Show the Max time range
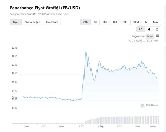 click(155, 22)
